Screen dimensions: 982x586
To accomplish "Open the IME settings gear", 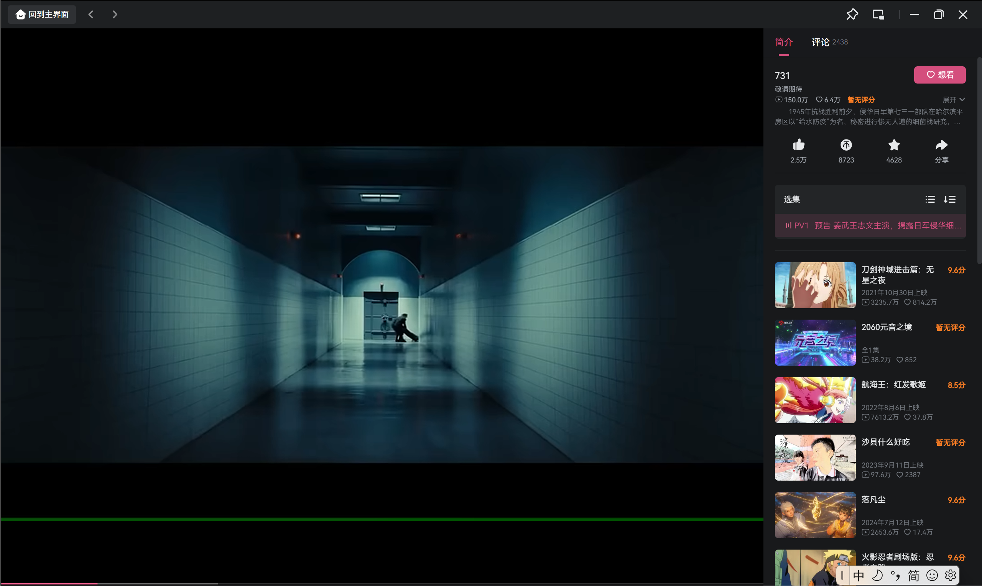I will [x=950, y=575].
